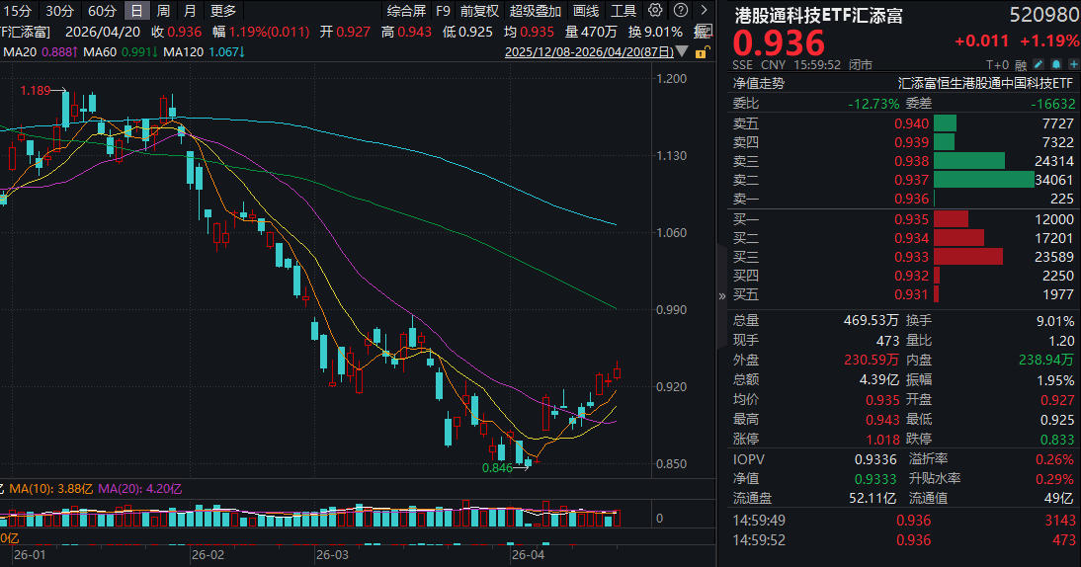Click the 0.846 low price marker on chart

pyautogui.click(x=497, y=468)
